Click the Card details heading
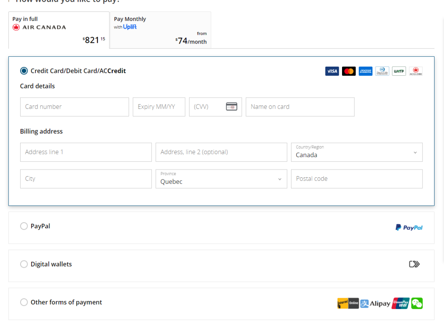Screen dimensions: 444x325 click(37, 86)
